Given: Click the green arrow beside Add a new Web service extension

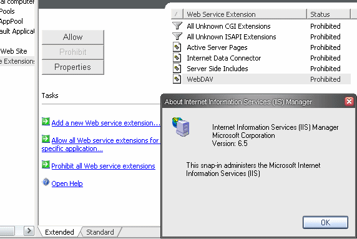Looking at the screenshot, I should pyautogui.click(x=46, y=122).
